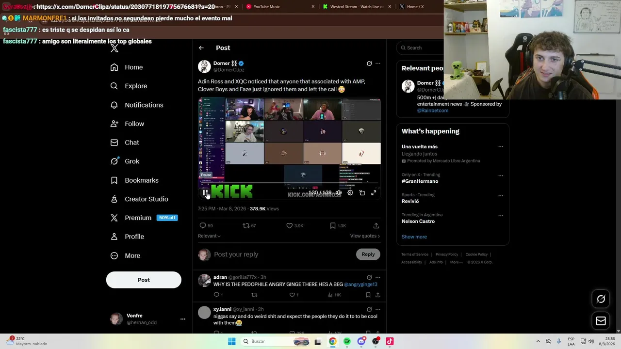
Task: Open Follow in the sidebar
Action: (x=127, y=124)
